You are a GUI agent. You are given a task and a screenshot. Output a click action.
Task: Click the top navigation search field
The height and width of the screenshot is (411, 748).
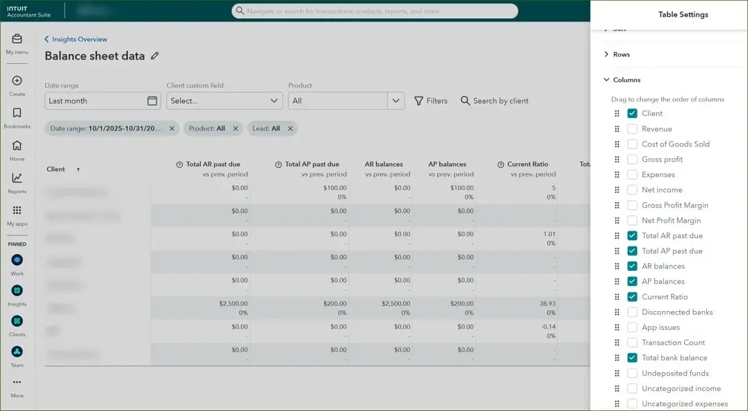click(375, 11)
